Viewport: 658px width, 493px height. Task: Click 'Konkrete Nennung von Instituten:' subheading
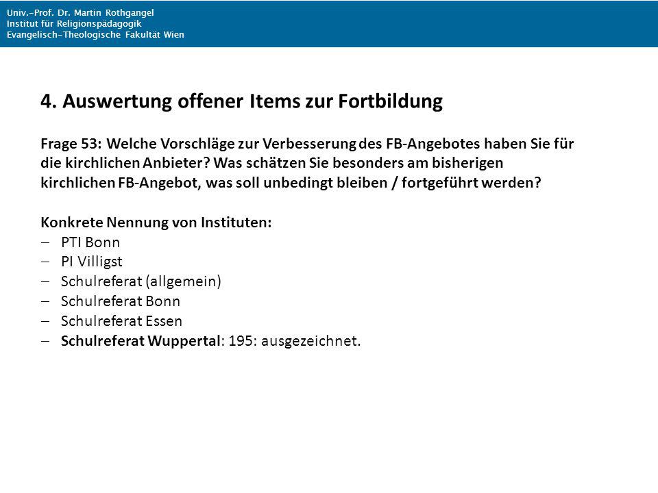pyautogui.click(x=156, y=222)
